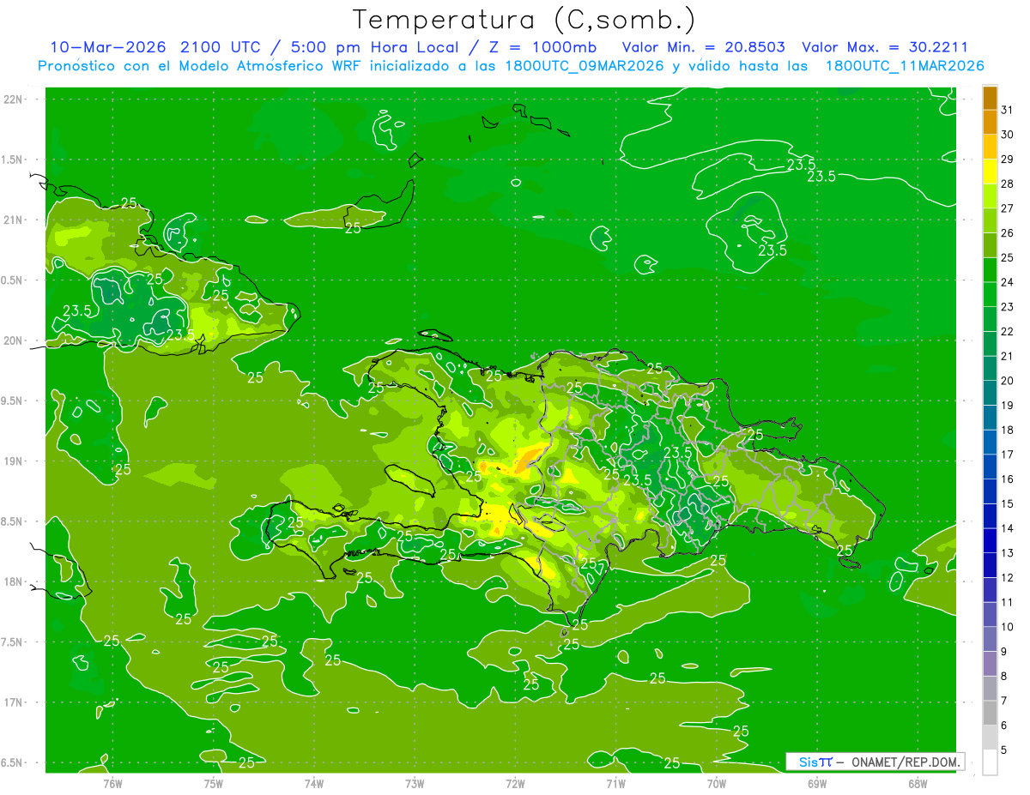Viewport: 1030px width, 795px height.
Task: Pick the colorbar swatch between 17 and 18
Action: pyautogui.click(x=990, y=443)
